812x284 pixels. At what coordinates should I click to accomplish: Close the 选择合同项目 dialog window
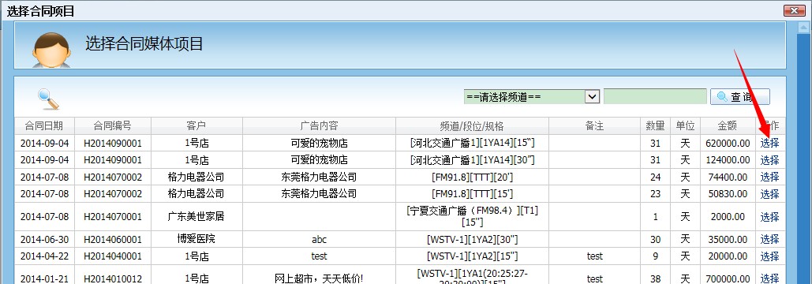click(794, 10)
